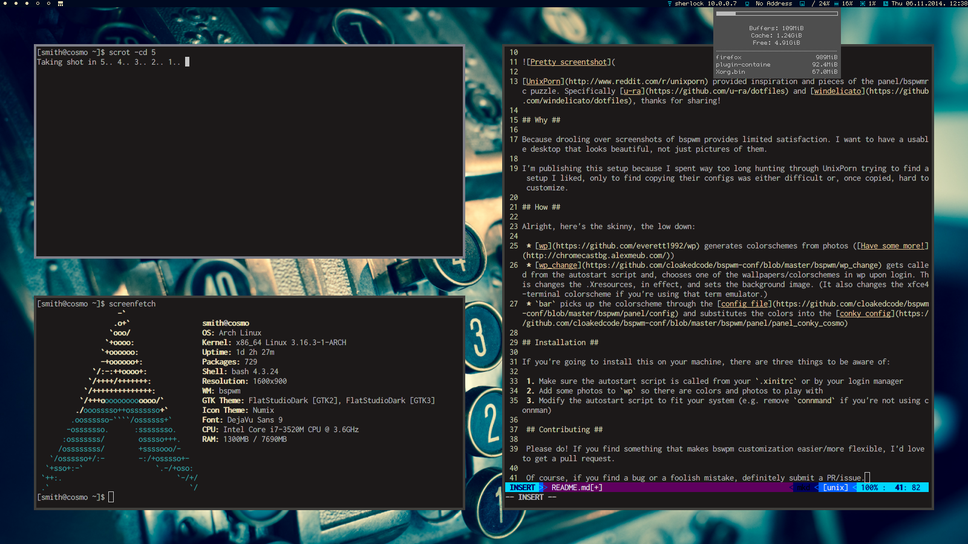Screen dimensions: 968x544
Task: Click the wifi icon beside sherlock
Action: pos(670,4)
